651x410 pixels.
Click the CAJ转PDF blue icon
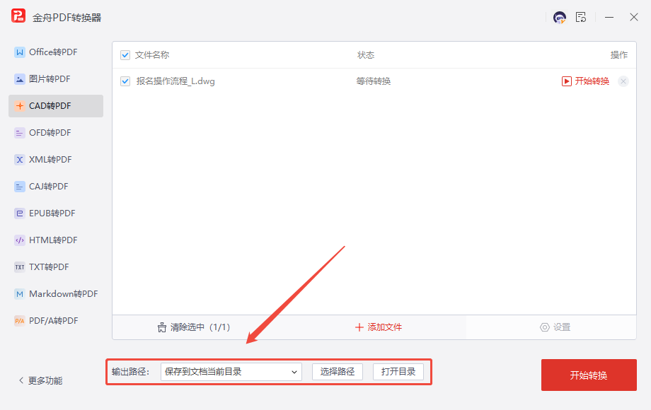(x=20, y=187)
